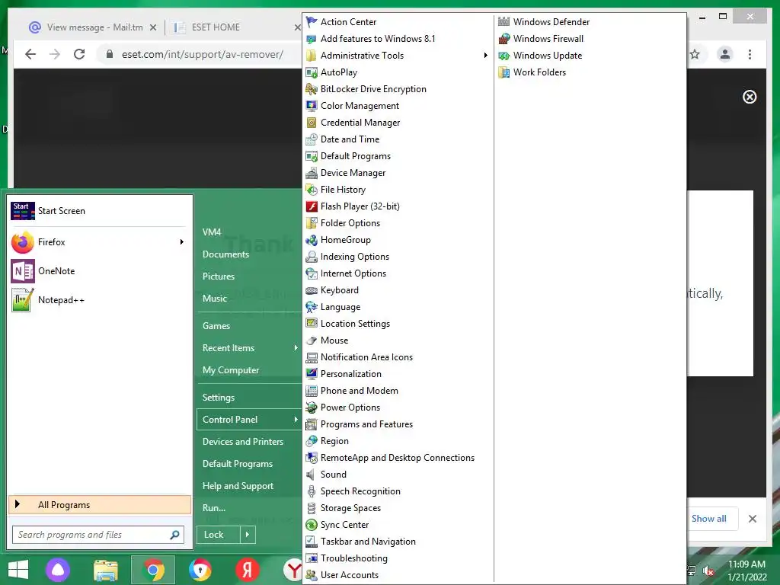Image resolution: width=780 pixels, height=585 pixels.
Task: Click the Device Manager icon
Action: pyautogui.click(x=312, y=173)
